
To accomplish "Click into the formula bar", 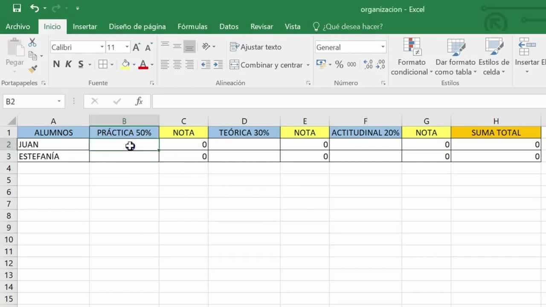I will point(349,101).
